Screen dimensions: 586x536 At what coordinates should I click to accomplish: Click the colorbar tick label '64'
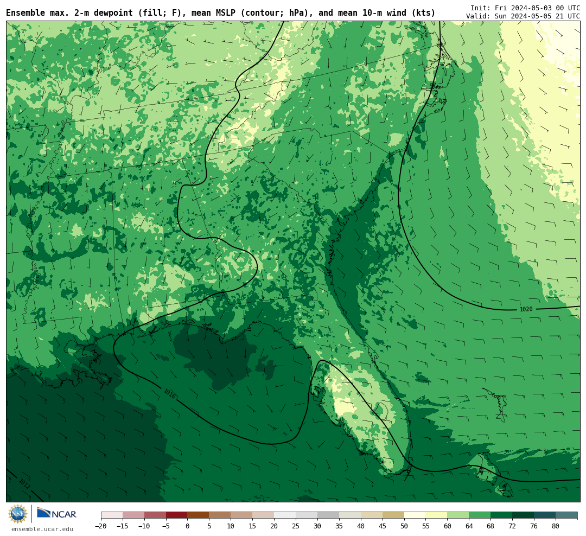click(x=469, y=526)
